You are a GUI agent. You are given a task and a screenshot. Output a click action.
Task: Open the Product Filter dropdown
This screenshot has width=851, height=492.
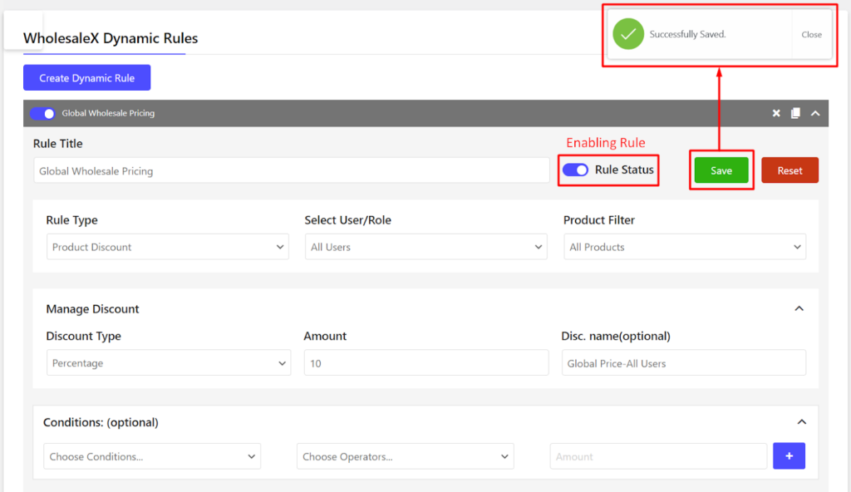(x=685, y=247)
